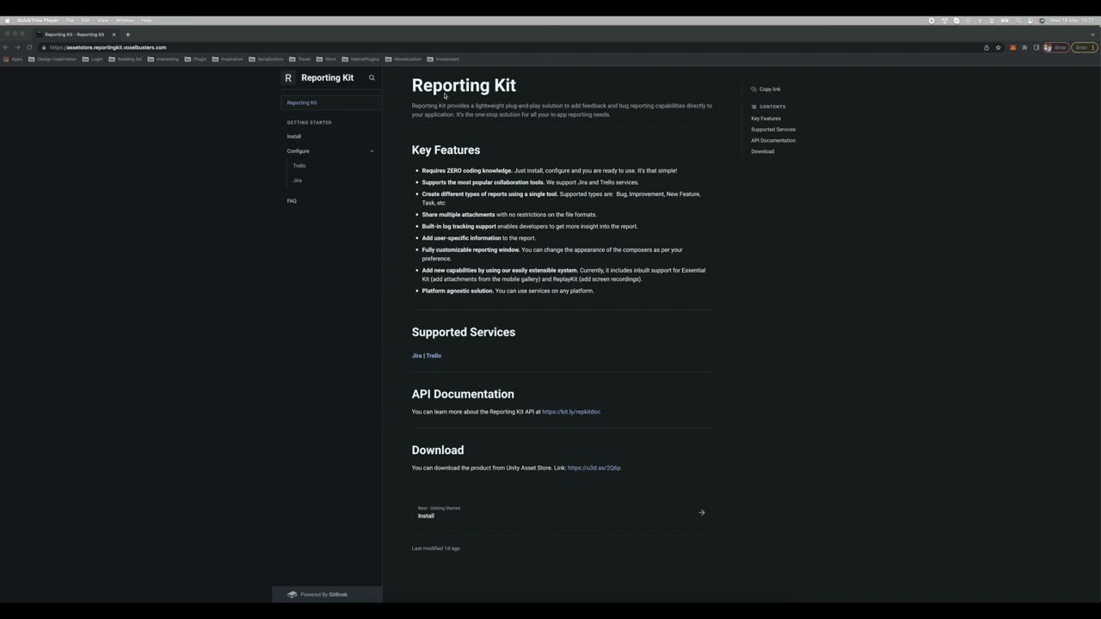Screen dimensions: 1101x619
Task: Open the NativePlugins bookmarks folder
Action: coord(360,59)
